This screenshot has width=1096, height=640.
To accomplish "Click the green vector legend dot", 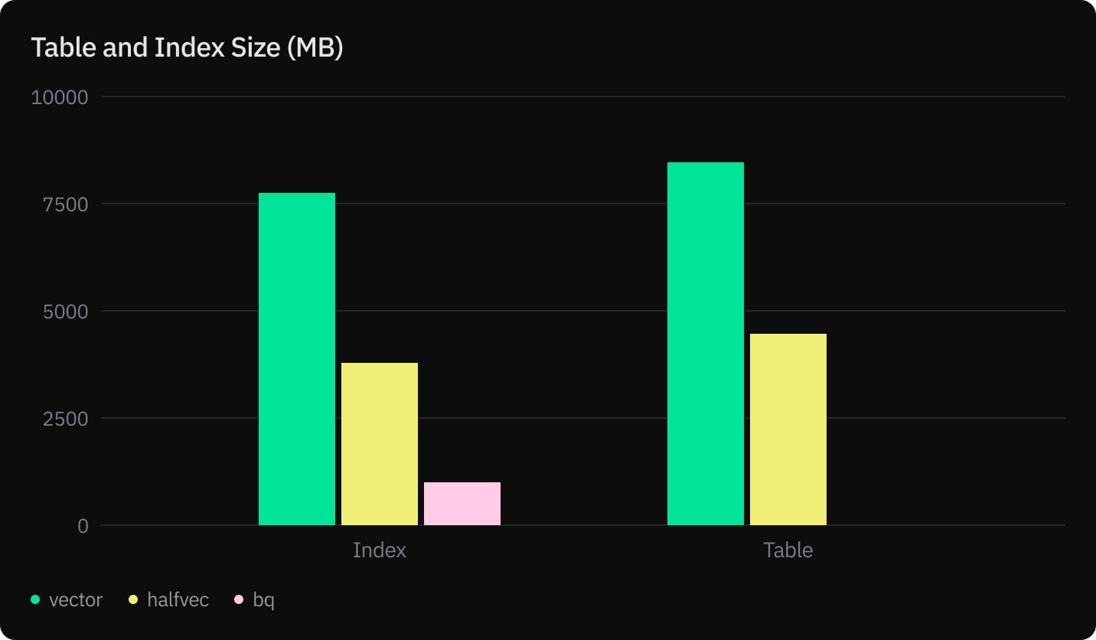I will 35,599.
